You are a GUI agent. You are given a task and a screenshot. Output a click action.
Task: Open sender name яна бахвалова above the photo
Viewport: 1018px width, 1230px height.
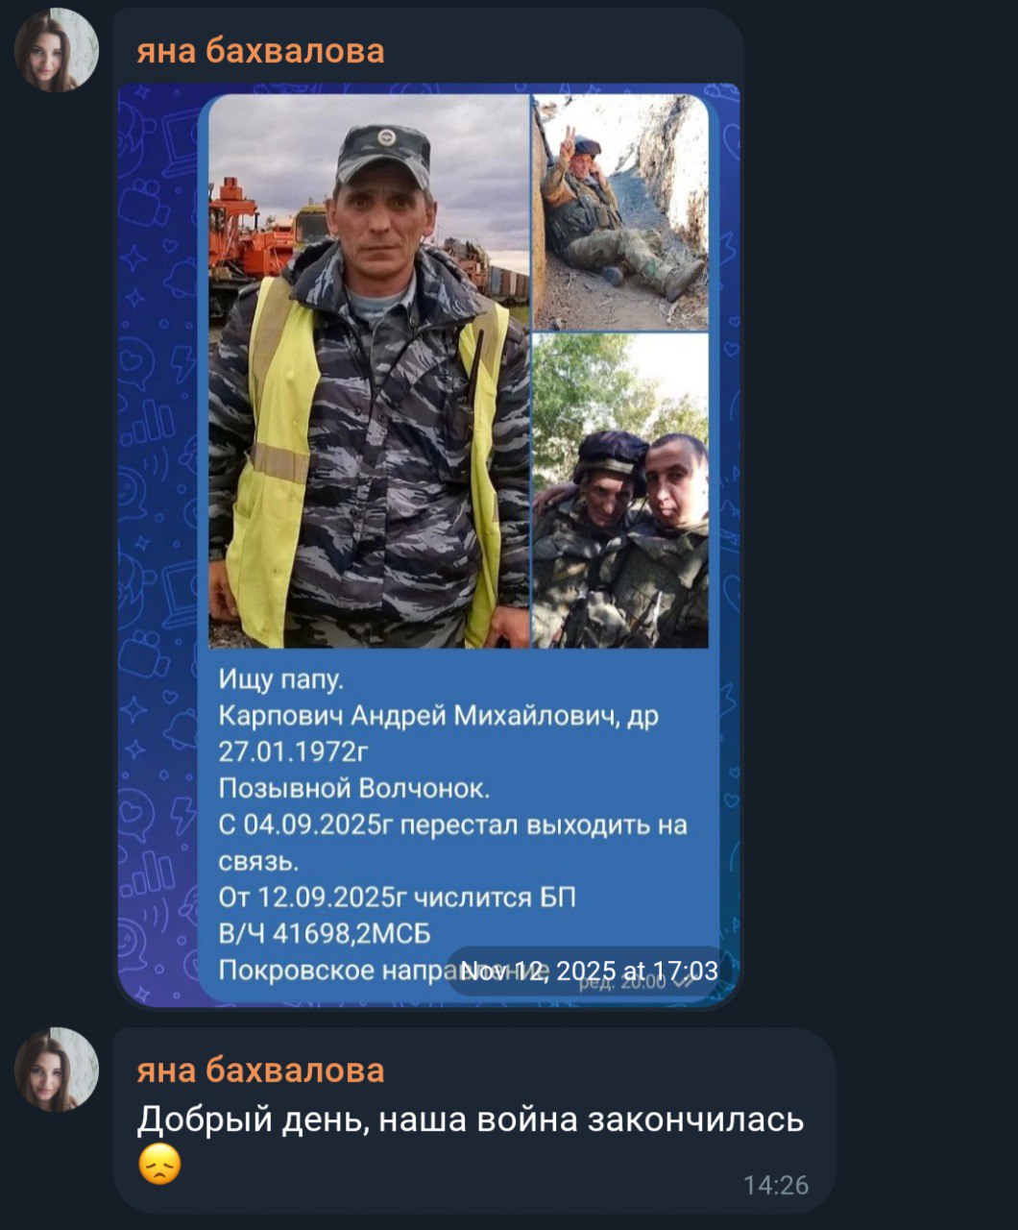[260, 50]
